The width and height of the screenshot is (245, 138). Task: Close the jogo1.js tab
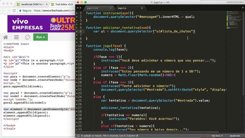pos(142,8)
